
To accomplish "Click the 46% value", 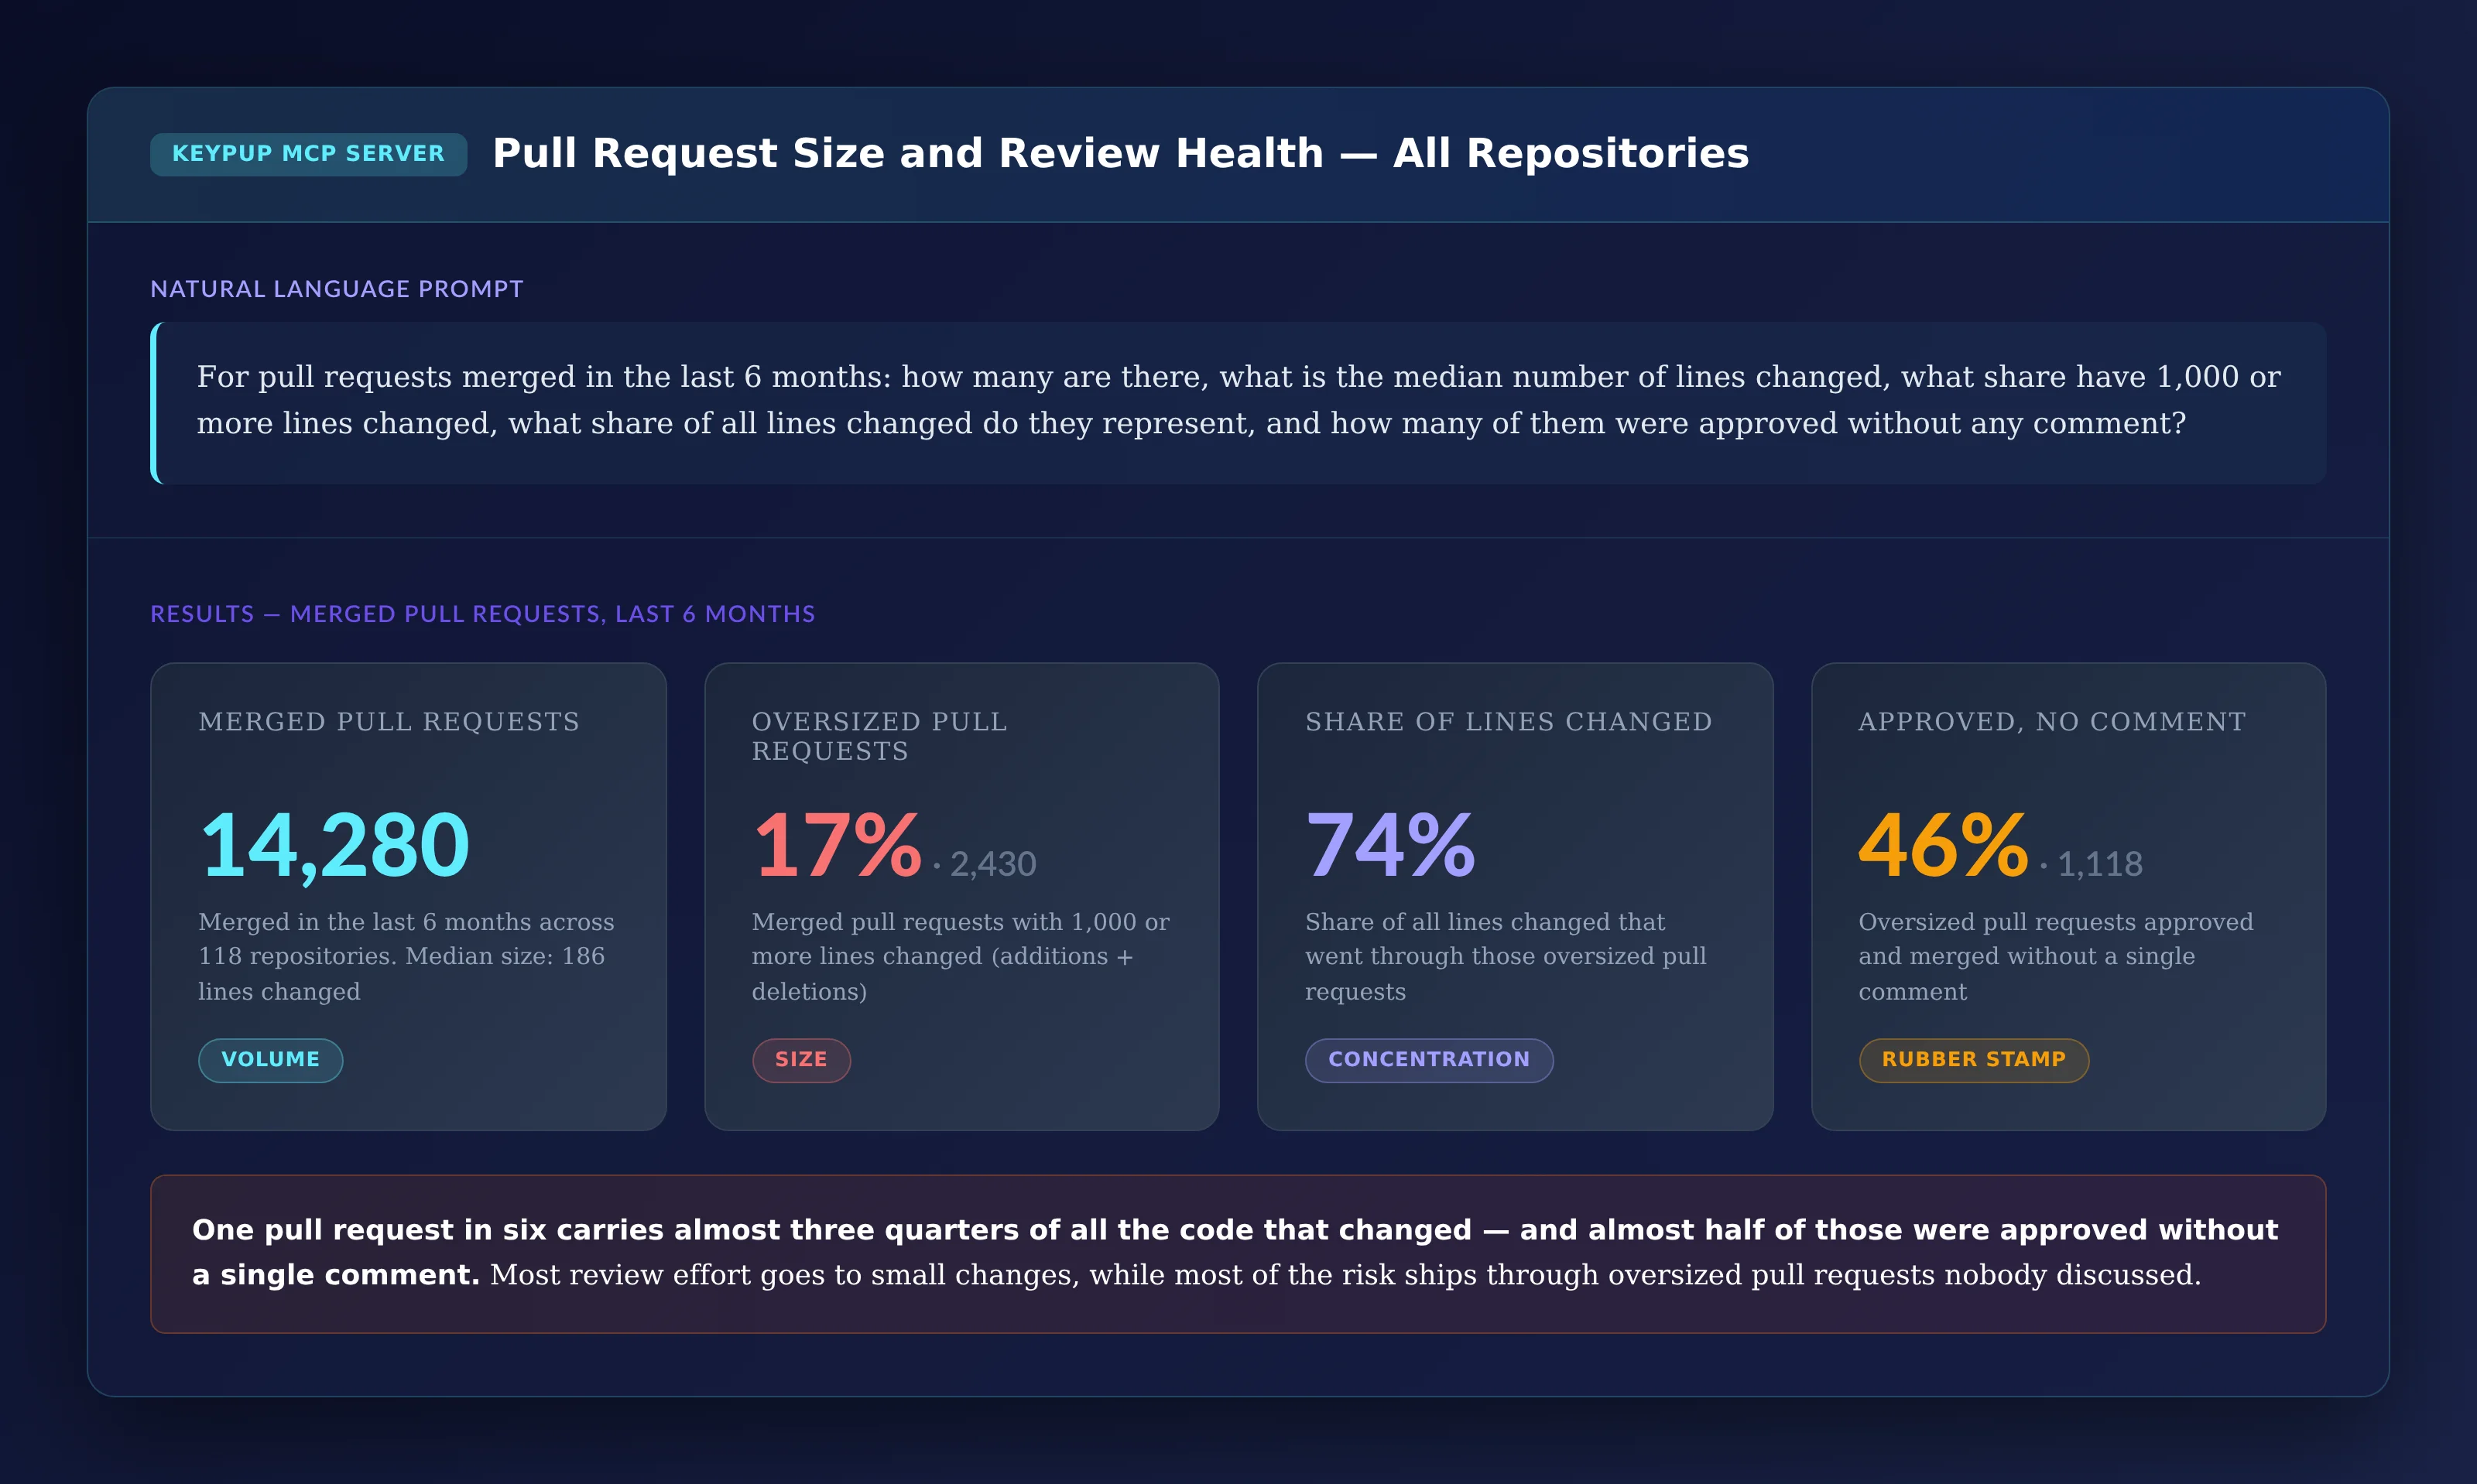I will [x=1943, y=846].
